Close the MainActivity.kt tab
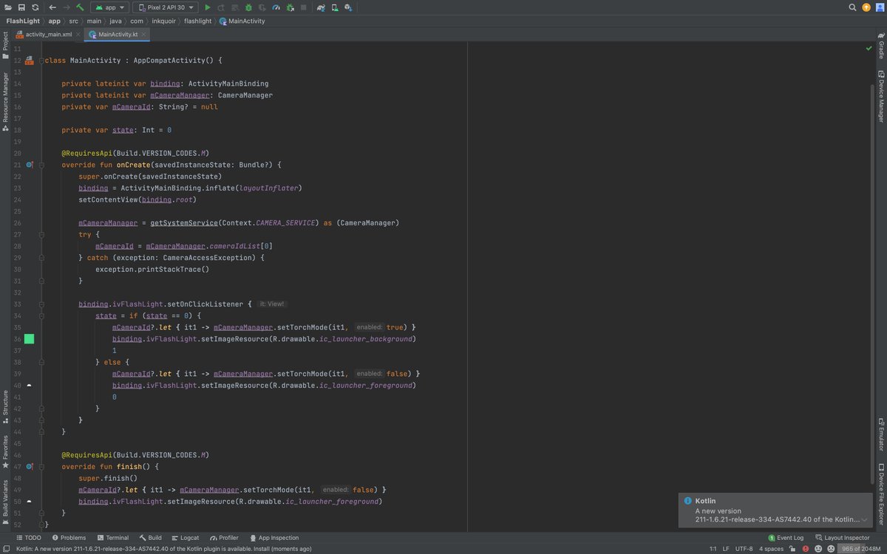The image size is (887, 554). tap(144, 34)
